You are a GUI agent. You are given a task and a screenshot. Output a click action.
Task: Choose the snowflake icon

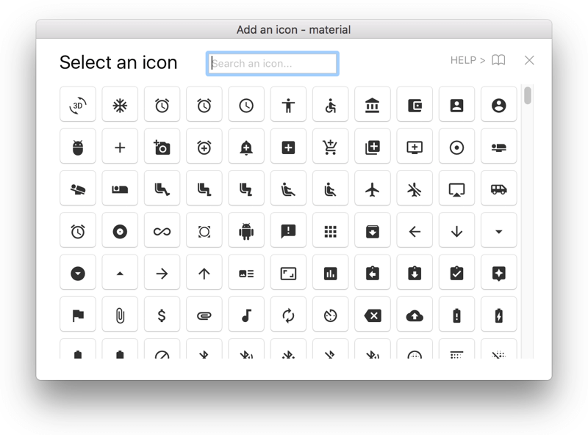click(x=120, y=104)
